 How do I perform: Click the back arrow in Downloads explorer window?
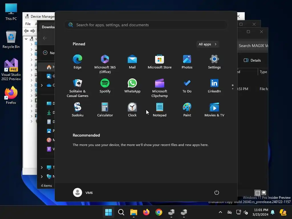click(x=45, y=38)
